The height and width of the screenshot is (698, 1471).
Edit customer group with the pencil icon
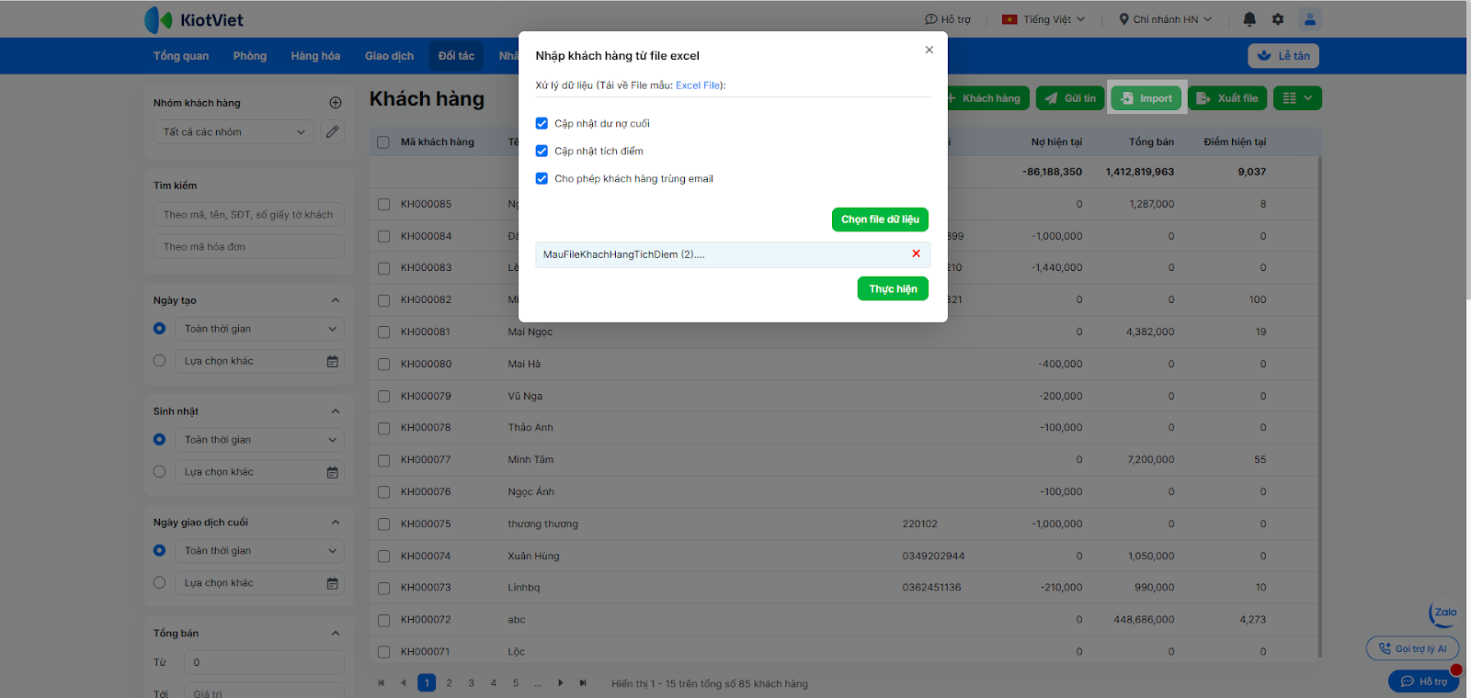tap(333, 132)
